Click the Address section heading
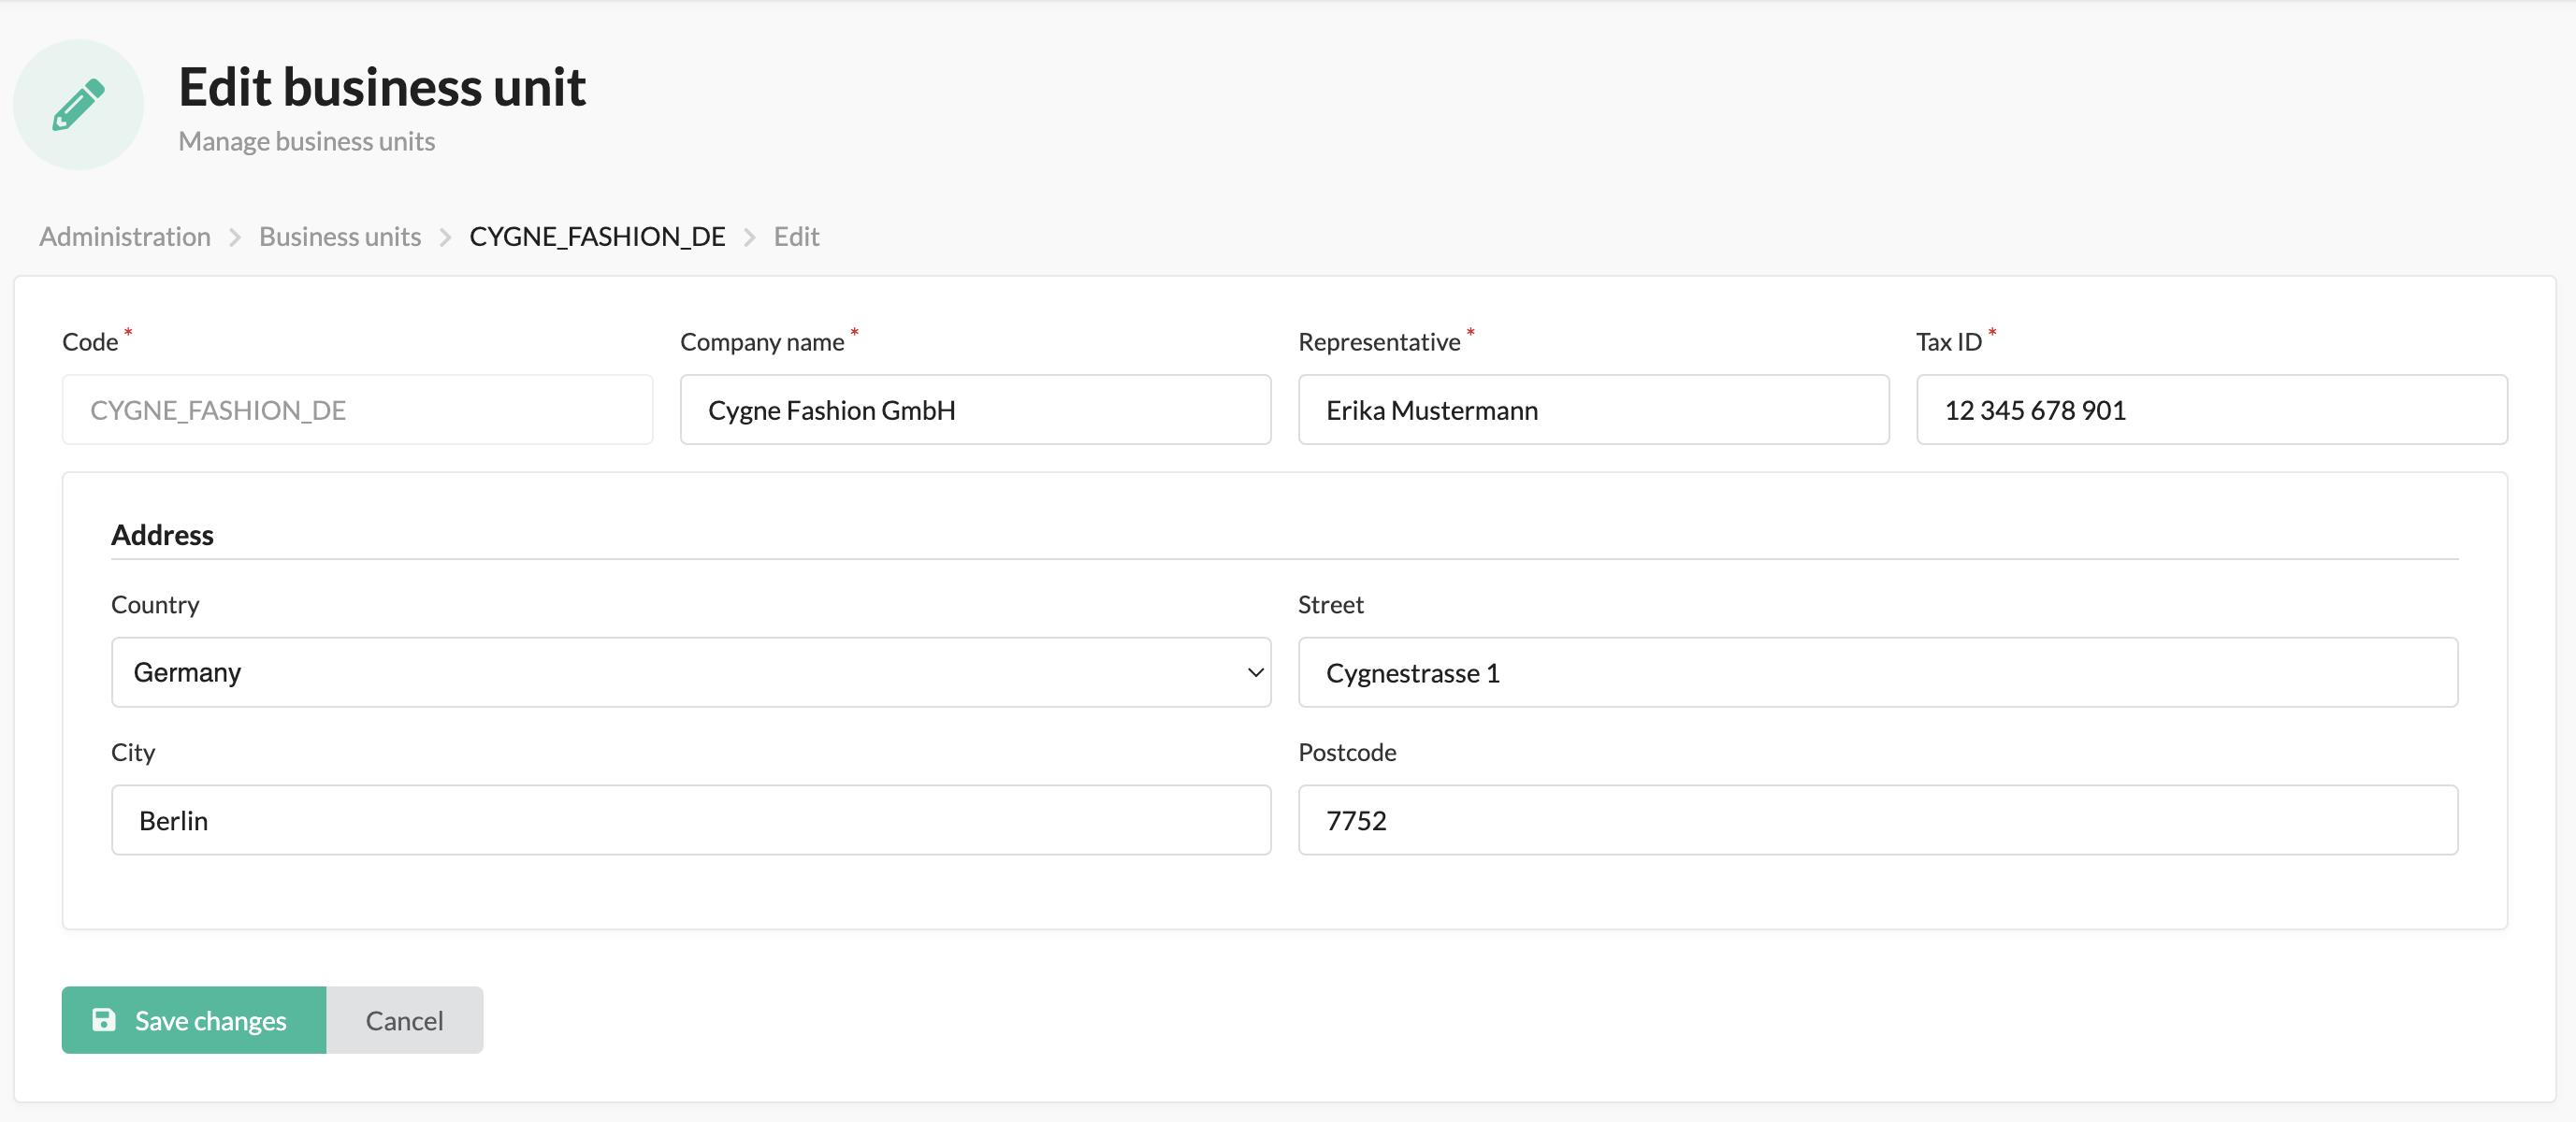 [162, 535]
